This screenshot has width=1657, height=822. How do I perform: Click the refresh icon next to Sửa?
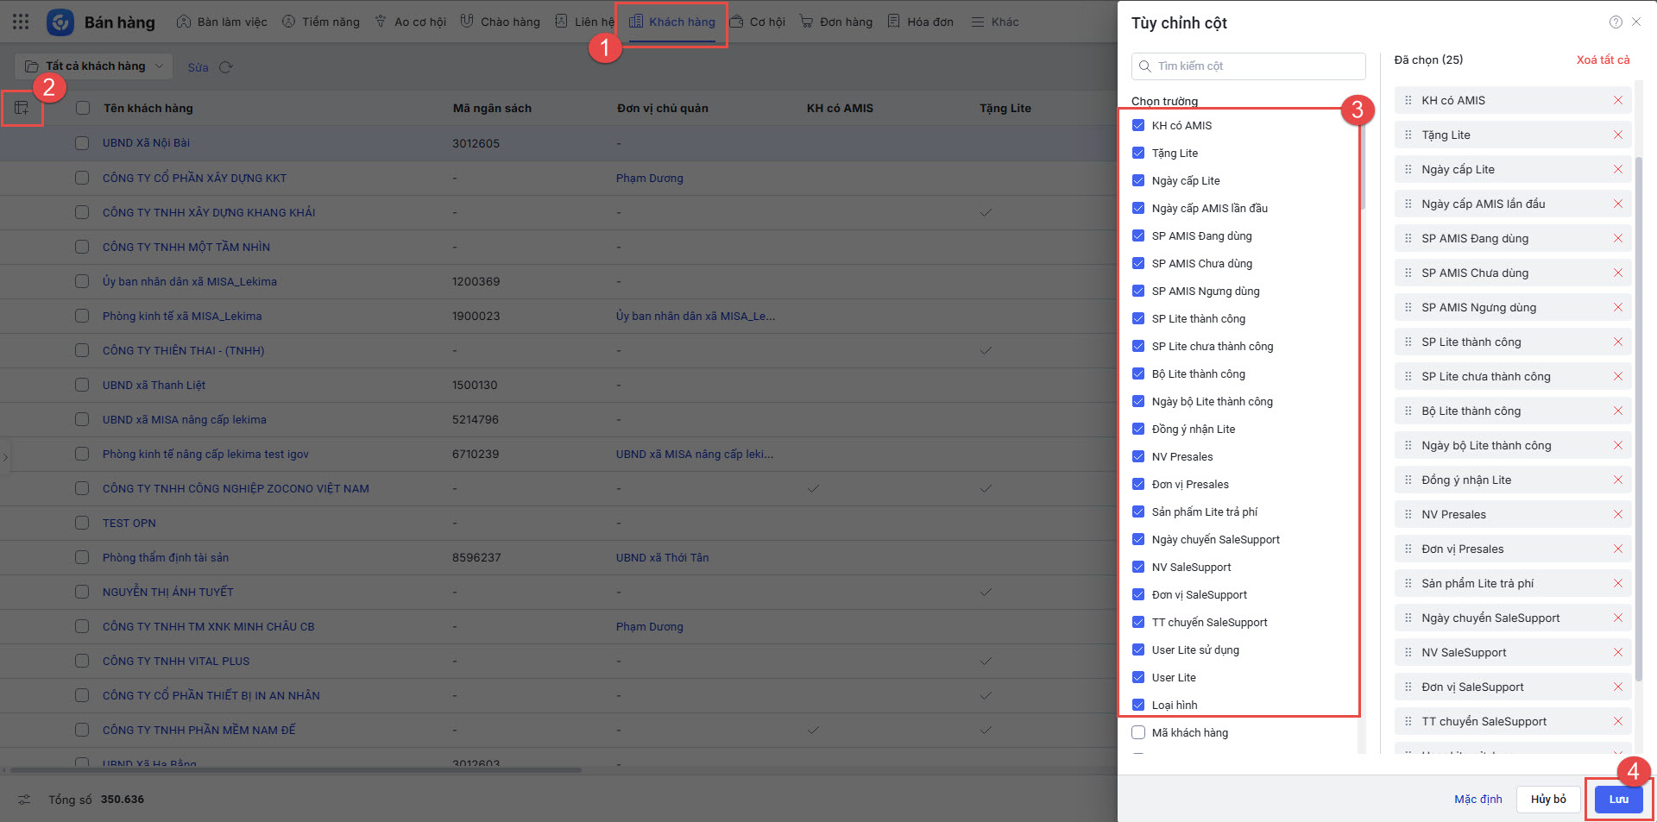[x=226, y=67]
